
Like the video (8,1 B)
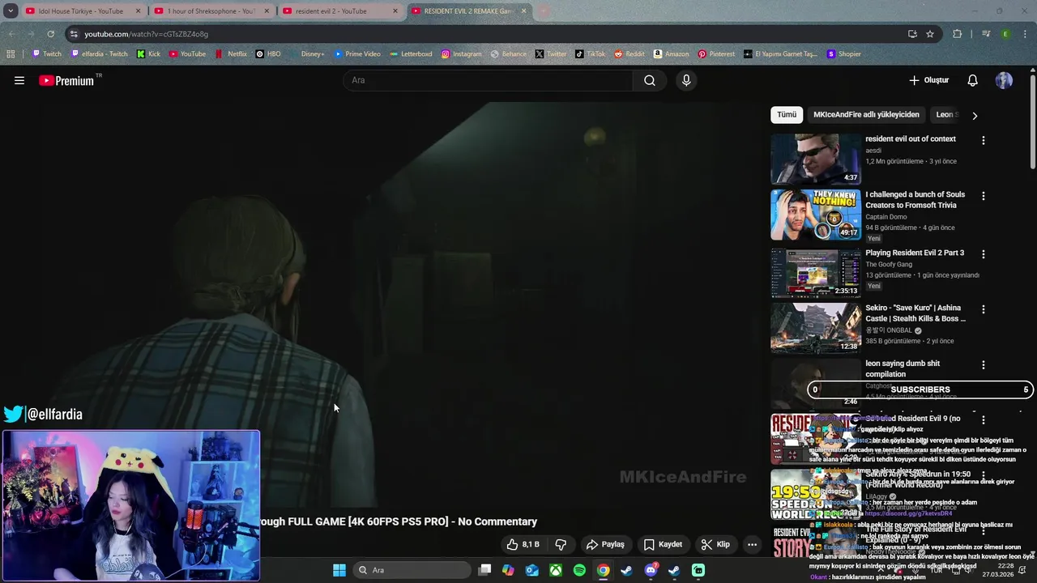click(x=523, y=544)
